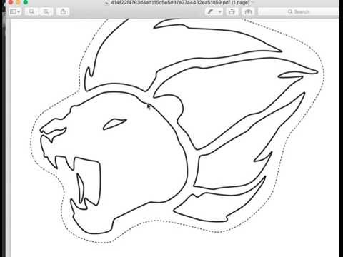343x257 pixels.
Task: Click the PDF filename in title bar
Action: pyautogui.click(x=180, y=3)
